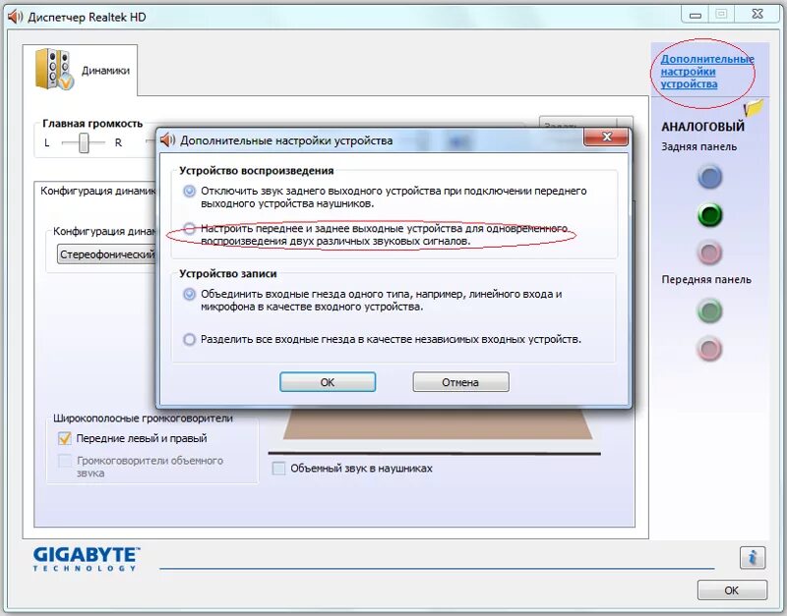
Task: Toggle Передние левый и правый checkbox
Action: tap(65, 438)
